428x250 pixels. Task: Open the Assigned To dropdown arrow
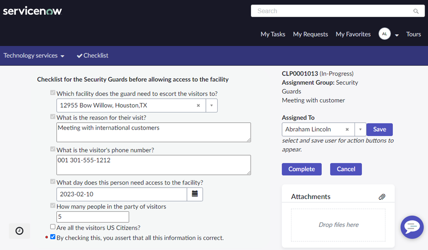(360, 130)
